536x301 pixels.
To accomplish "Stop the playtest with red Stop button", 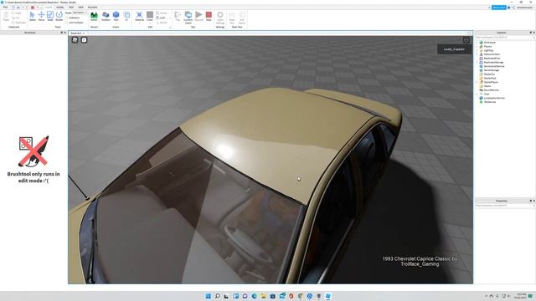I will coord(209,16).
